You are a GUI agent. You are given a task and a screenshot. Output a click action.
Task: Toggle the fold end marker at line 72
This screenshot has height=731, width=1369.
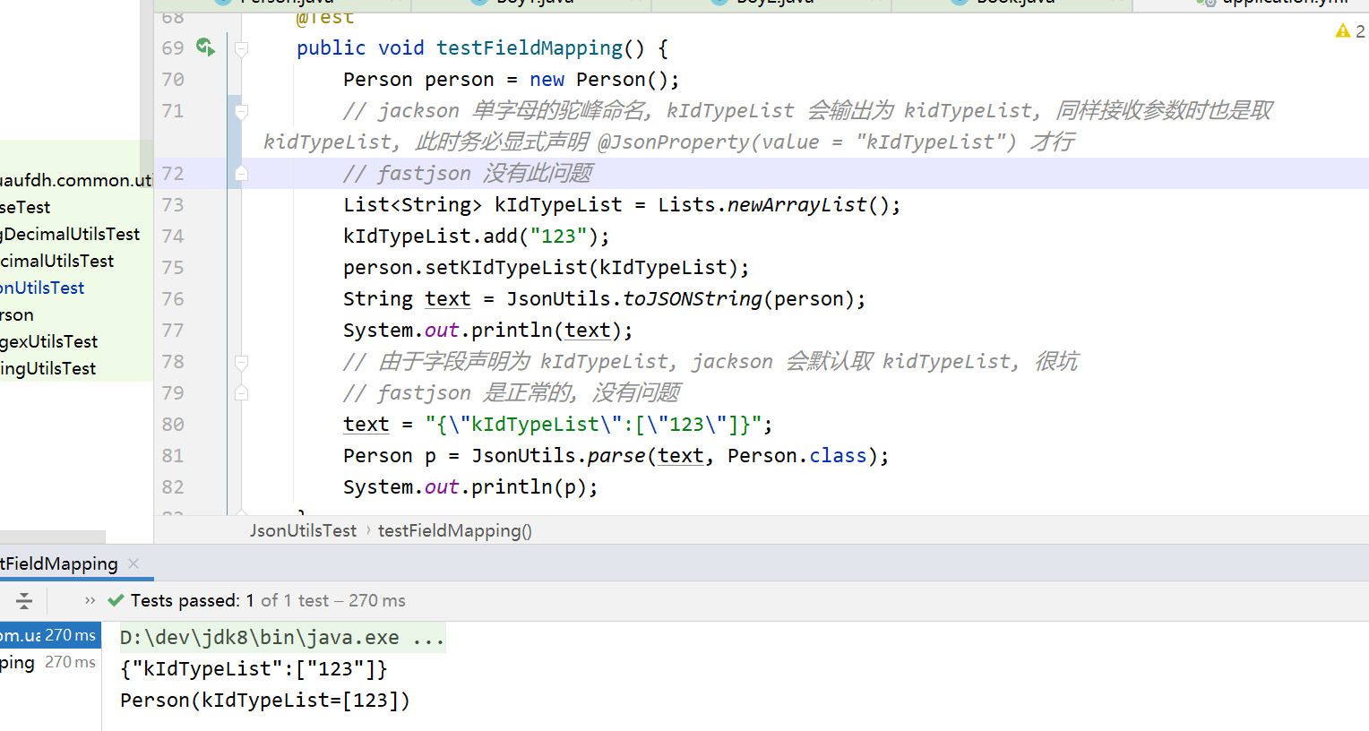tap(241, 174)
